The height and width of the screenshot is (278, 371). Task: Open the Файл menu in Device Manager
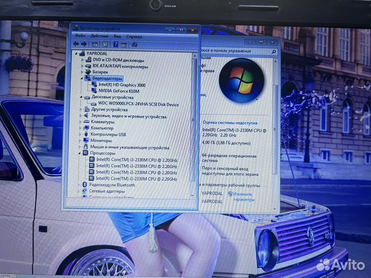80,36
